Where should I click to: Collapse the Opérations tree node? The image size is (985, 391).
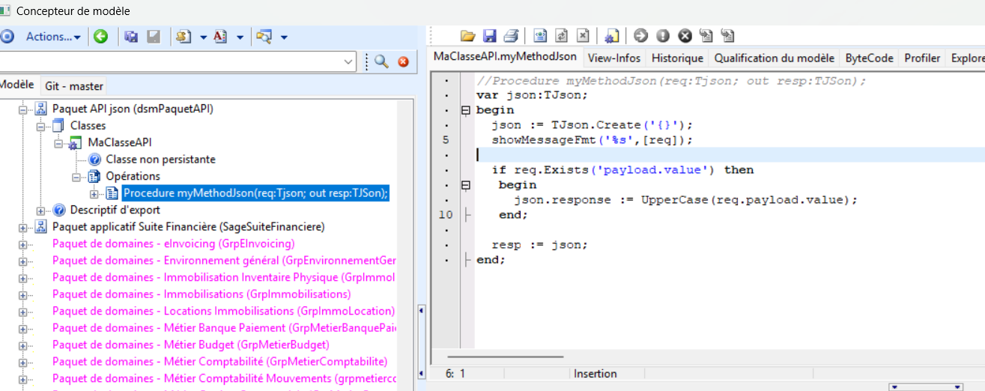coord(77,177)
